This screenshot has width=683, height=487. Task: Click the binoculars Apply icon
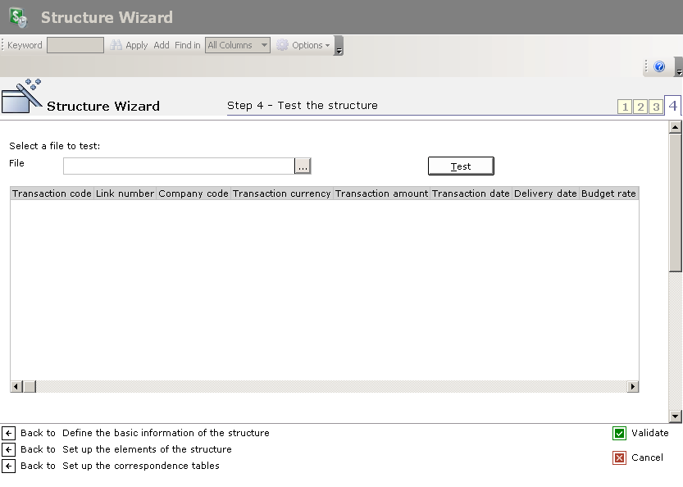tap(116, 45)
